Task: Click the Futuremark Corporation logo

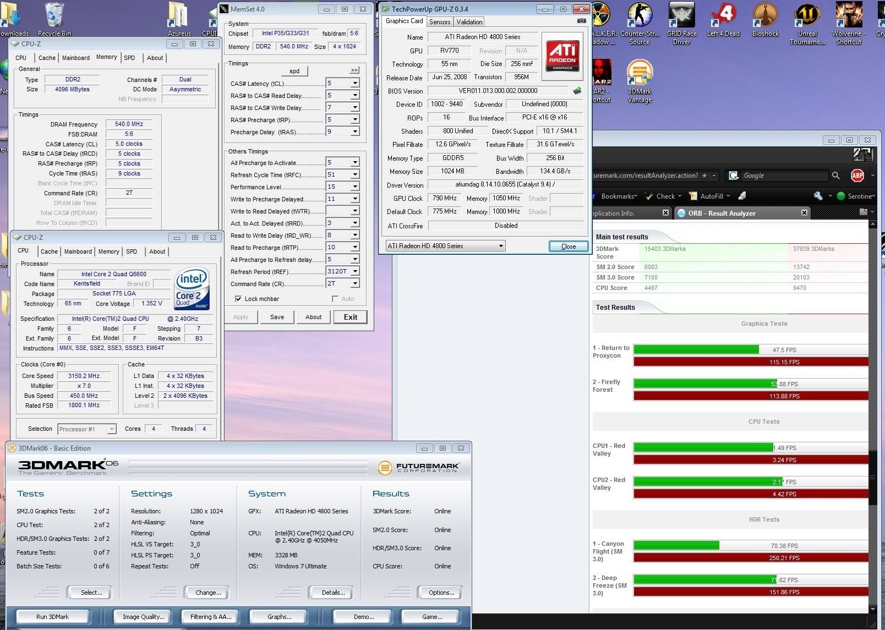Action: click(418, 468)
